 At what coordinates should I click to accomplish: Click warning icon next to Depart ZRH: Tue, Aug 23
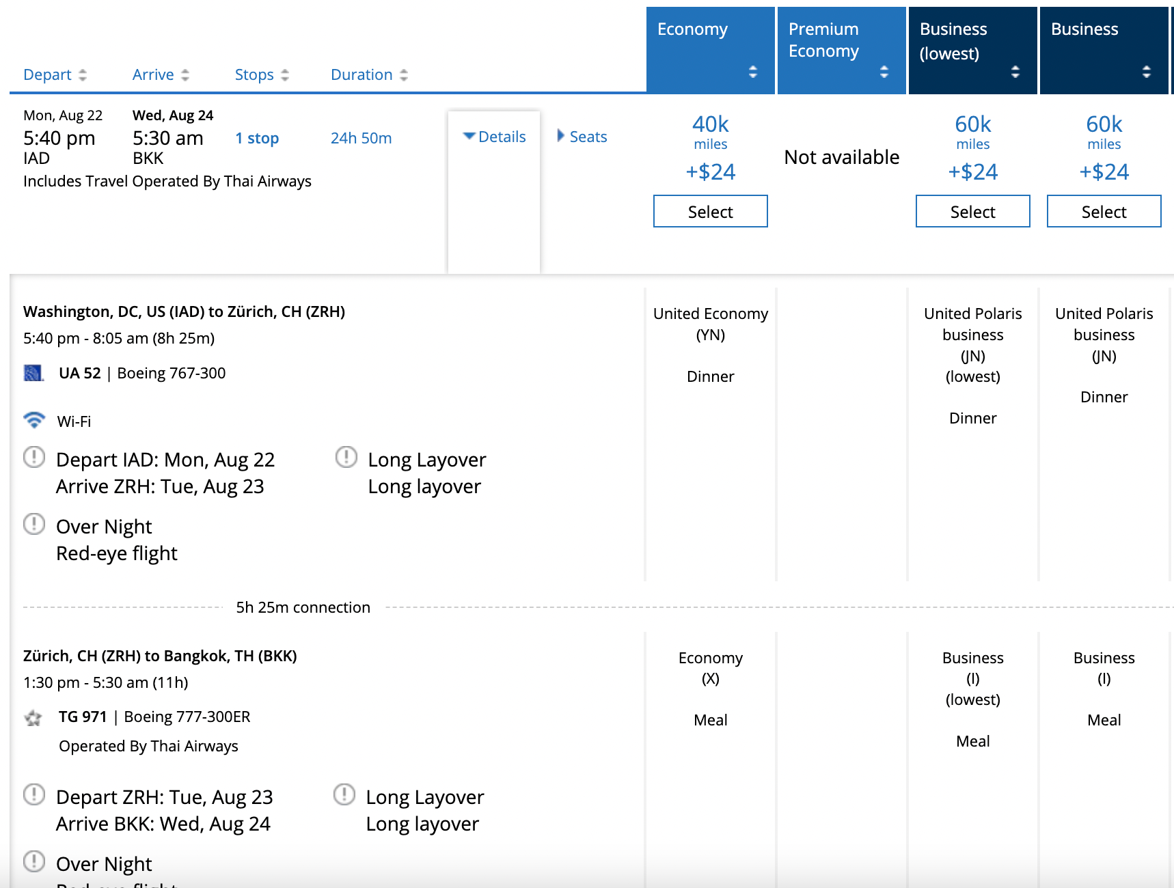(33, 794)
